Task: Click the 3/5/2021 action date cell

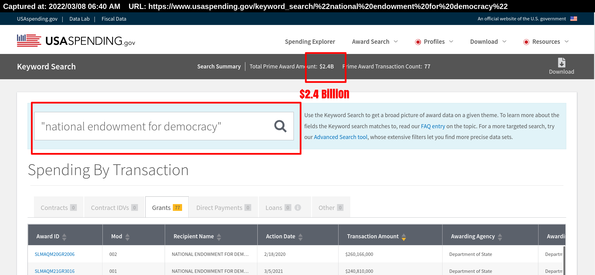Action: pos(273,271)
